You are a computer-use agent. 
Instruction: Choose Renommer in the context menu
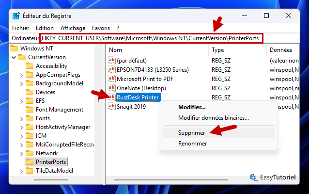(219, 144)
